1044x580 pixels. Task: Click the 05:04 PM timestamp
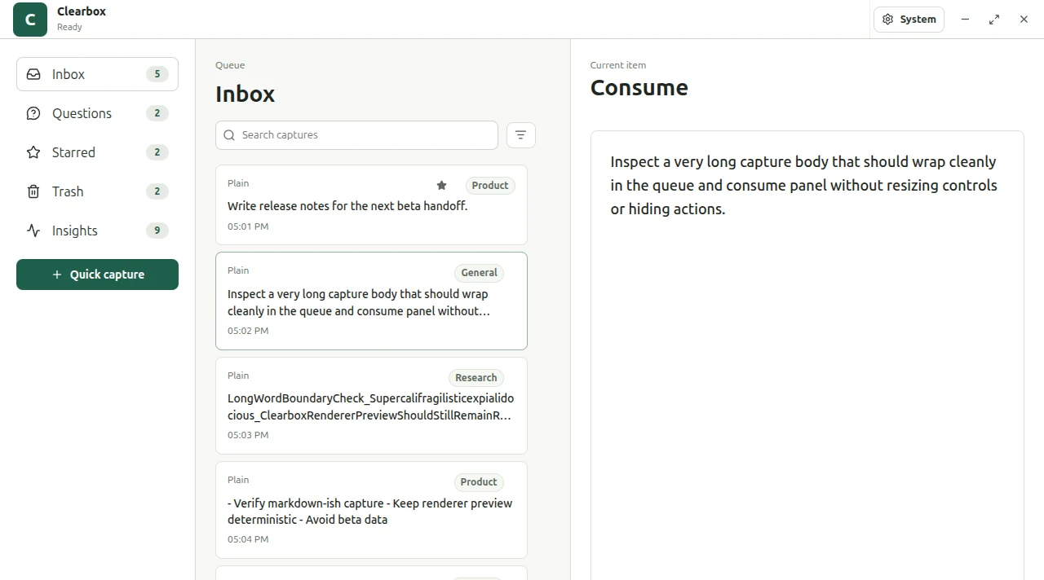click(248, 539)
